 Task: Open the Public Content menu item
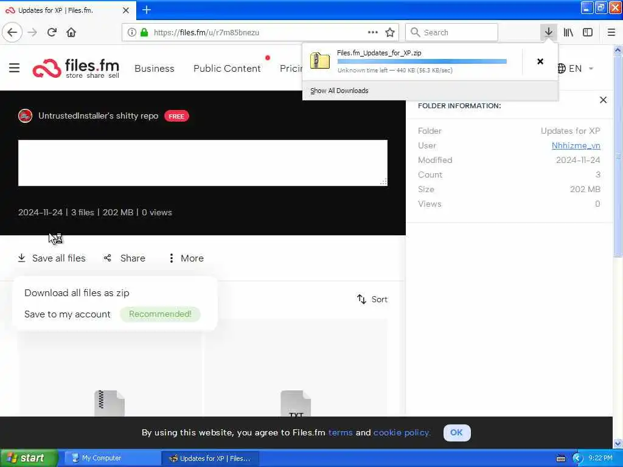(x=227, y=68)
